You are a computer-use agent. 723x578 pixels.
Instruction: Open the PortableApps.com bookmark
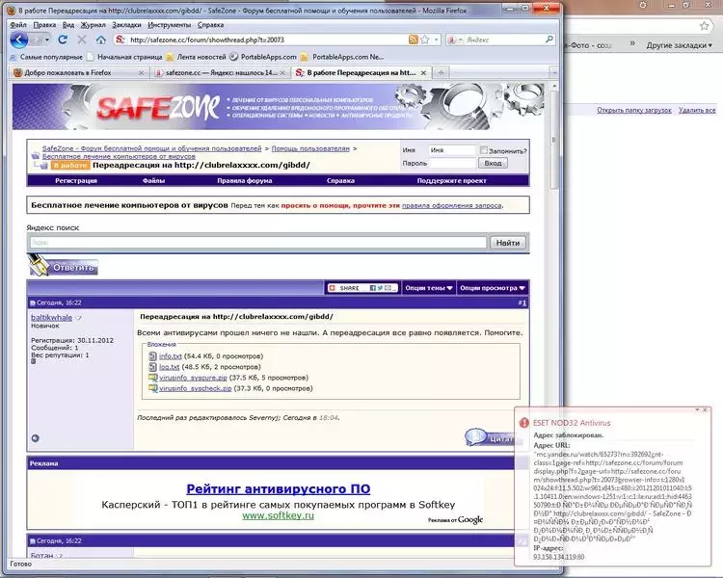tap(263, 57)
